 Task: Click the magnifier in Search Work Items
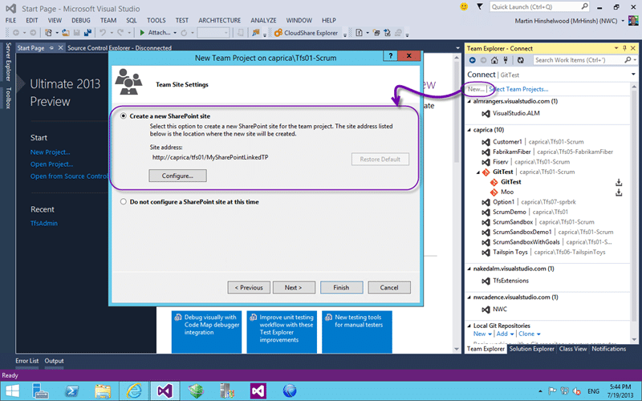[628, 59]
